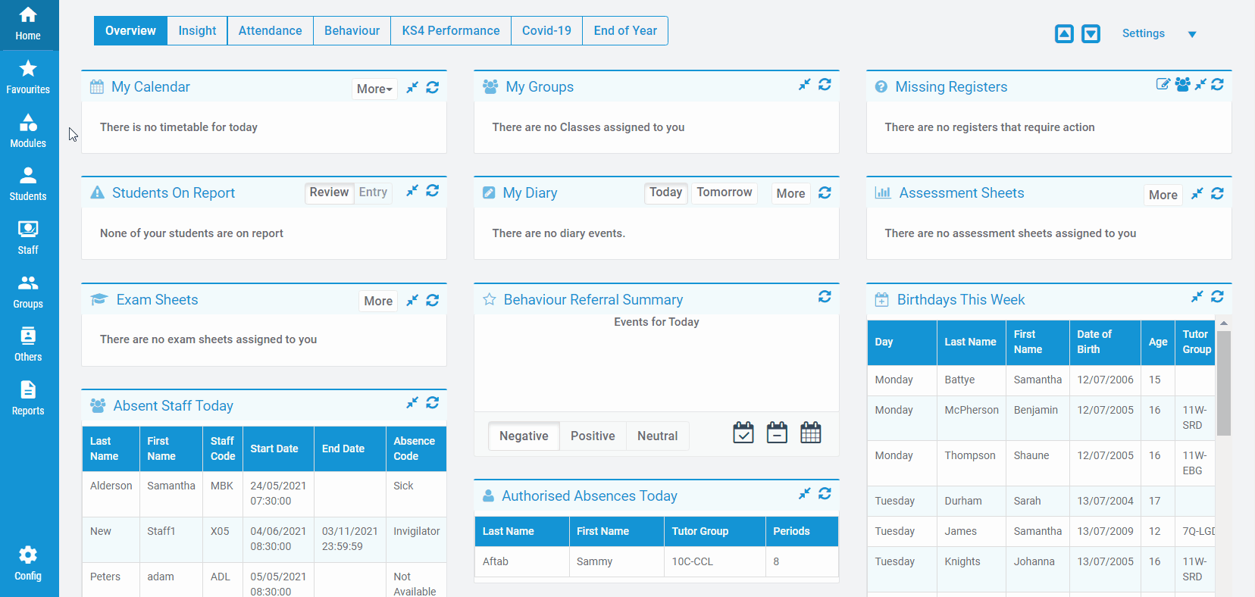This screenshot has width=1255, height=597.
Task: Collapse the Authorised Absences Today widget
Action: click(805, 494)
